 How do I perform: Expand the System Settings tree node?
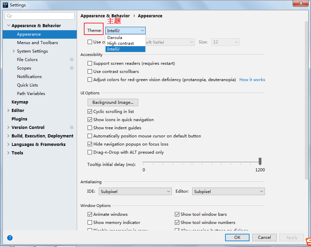[x=14, y=51]
